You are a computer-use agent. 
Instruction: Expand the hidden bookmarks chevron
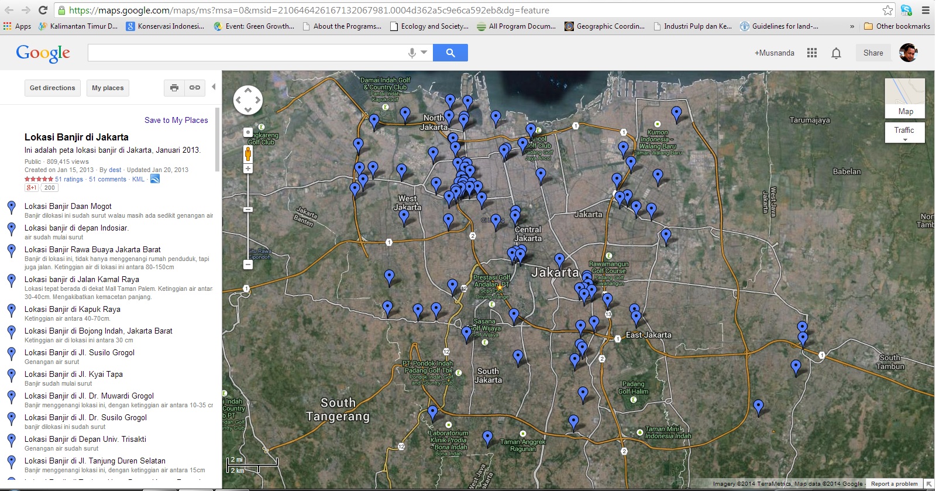coord(852,26)
